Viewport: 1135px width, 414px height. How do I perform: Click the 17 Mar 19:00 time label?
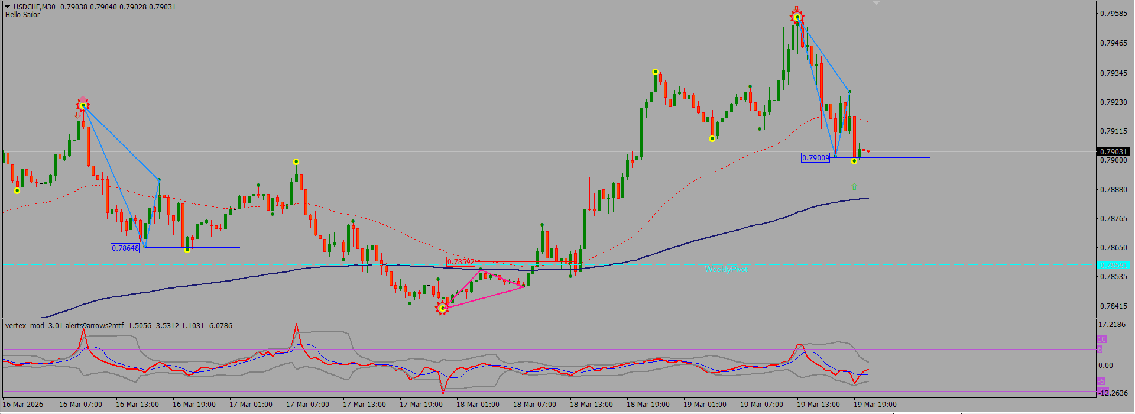(421, 405)
